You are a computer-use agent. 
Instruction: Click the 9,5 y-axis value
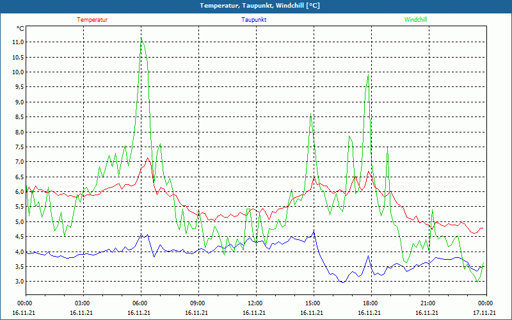19,87
